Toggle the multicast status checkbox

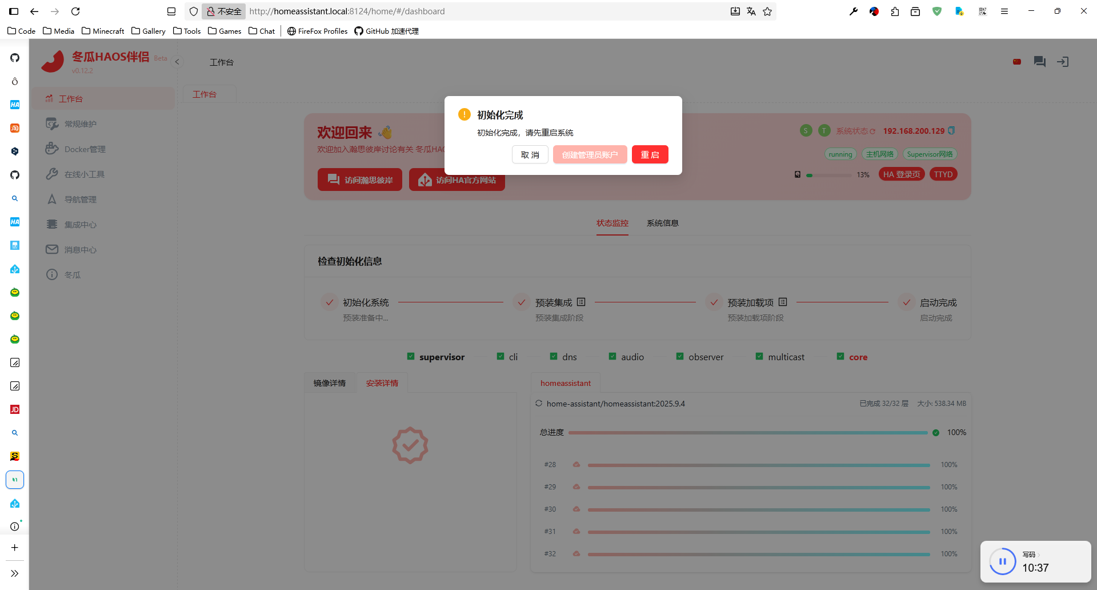click(x=759, y=356)
